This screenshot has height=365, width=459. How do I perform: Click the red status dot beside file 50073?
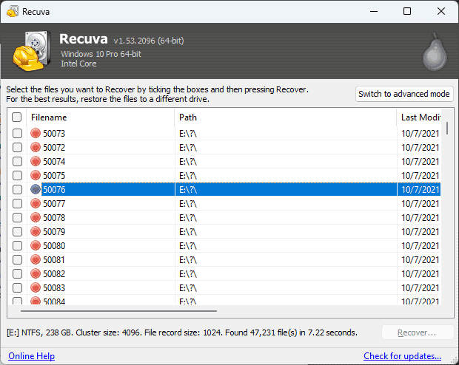click(36, 133)
